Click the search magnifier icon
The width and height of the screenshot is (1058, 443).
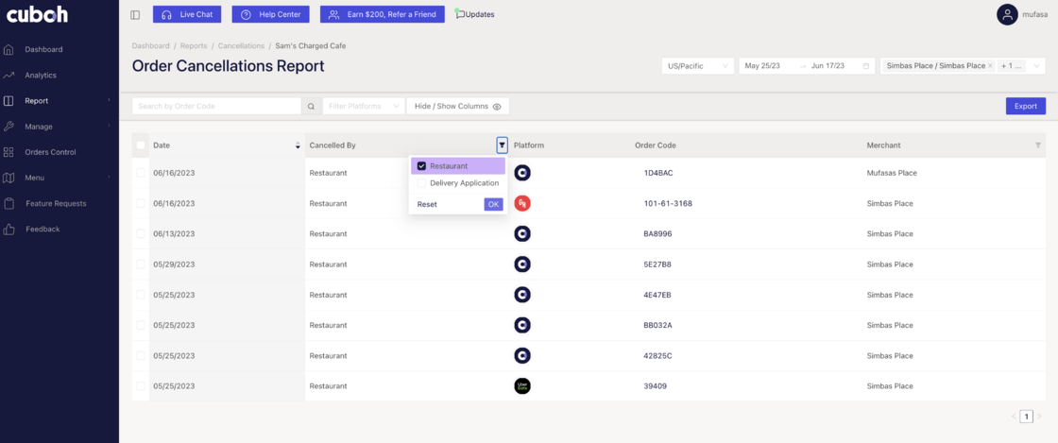click(x=311, y=107)
